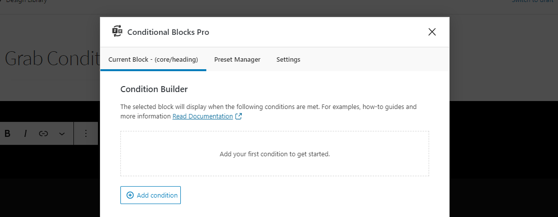
Task: Click the Add condition button
Action: (x=150, y=195)
